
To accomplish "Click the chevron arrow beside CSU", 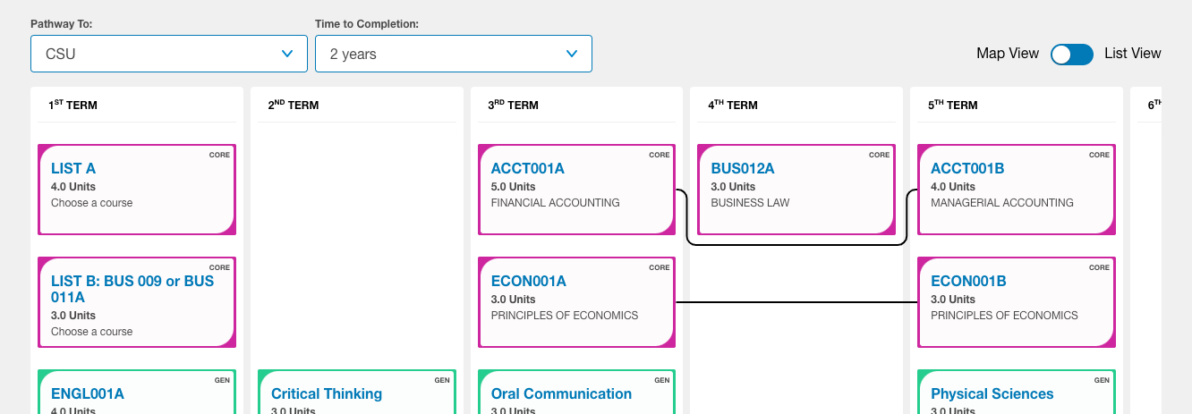I will point(287,54).
